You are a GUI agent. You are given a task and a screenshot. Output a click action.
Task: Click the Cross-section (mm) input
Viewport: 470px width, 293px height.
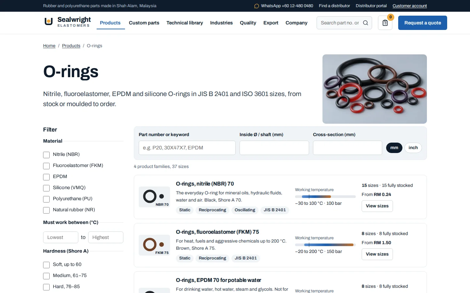click(348, 148)
